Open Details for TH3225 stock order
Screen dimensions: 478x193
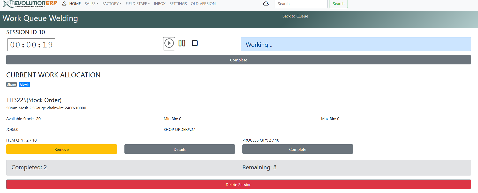(179, 149)
